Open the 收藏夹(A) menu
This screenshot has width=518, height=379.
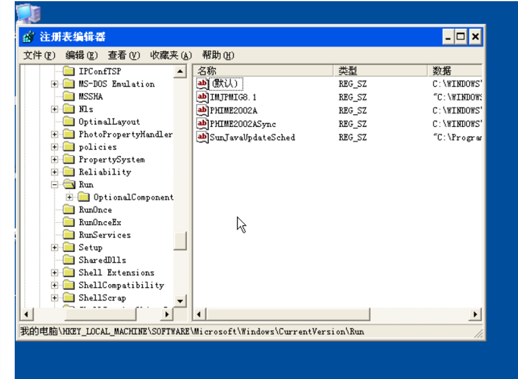point(171,55)
